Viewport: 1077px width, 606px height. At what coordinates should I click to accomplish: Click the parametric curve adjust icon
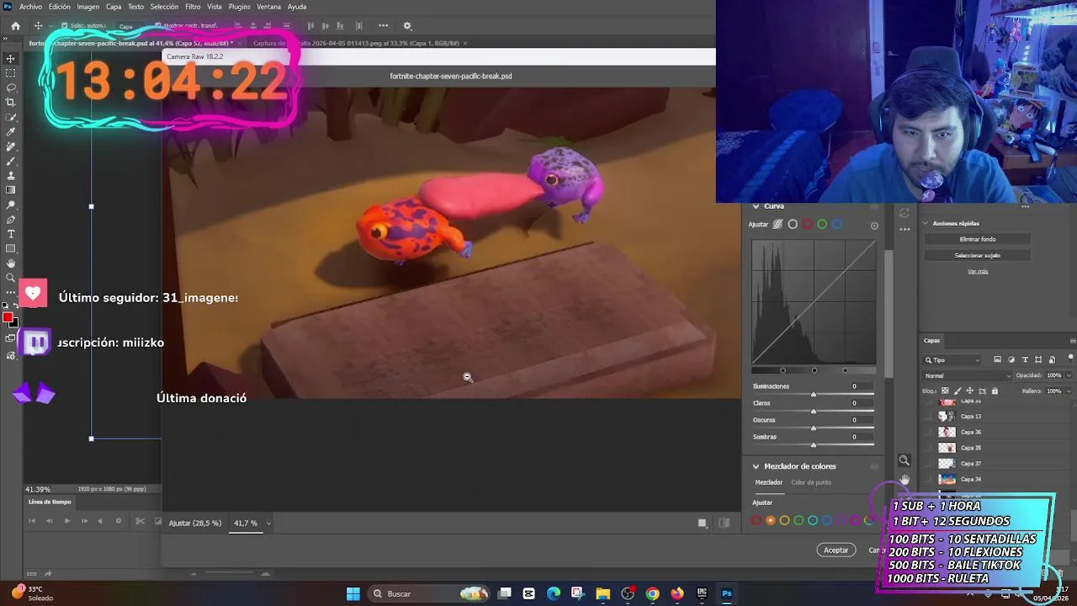[x=777, y=225]
